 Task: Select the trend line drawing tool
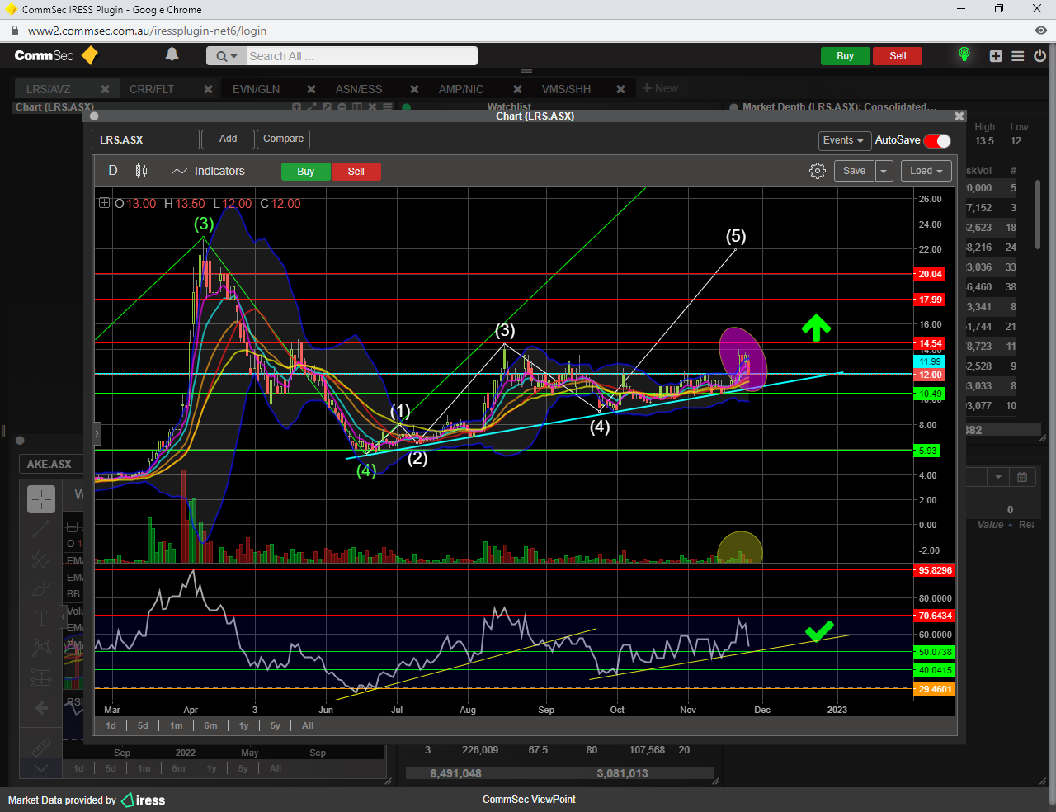click(x=41, y=530)
